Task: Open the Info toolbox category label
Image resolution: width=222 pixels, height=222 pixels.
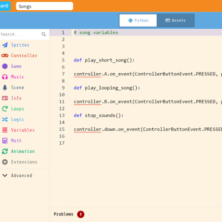Action: coord(16,98)
